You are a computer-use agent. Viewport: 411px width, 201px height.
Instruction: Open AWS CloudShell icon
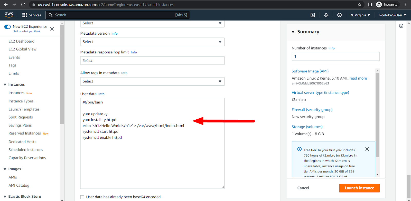click(x=313, y=15)
